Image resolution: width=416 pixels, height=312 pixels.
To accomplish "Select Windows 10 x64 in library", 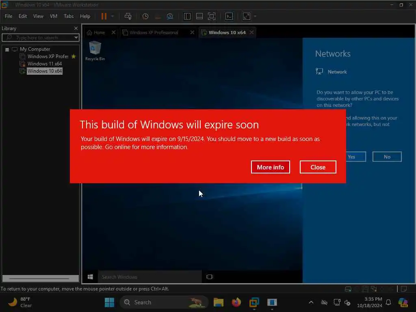I will point(45,71).
